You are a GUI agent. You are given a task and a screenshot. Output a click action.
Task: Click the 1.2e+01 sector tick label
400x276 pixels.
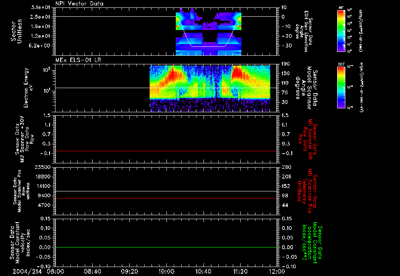(x=41, y=36)
